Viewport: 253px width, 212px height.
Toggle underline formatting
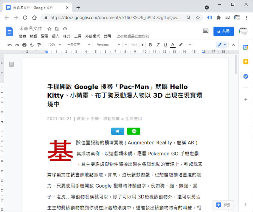click(165, 45)
